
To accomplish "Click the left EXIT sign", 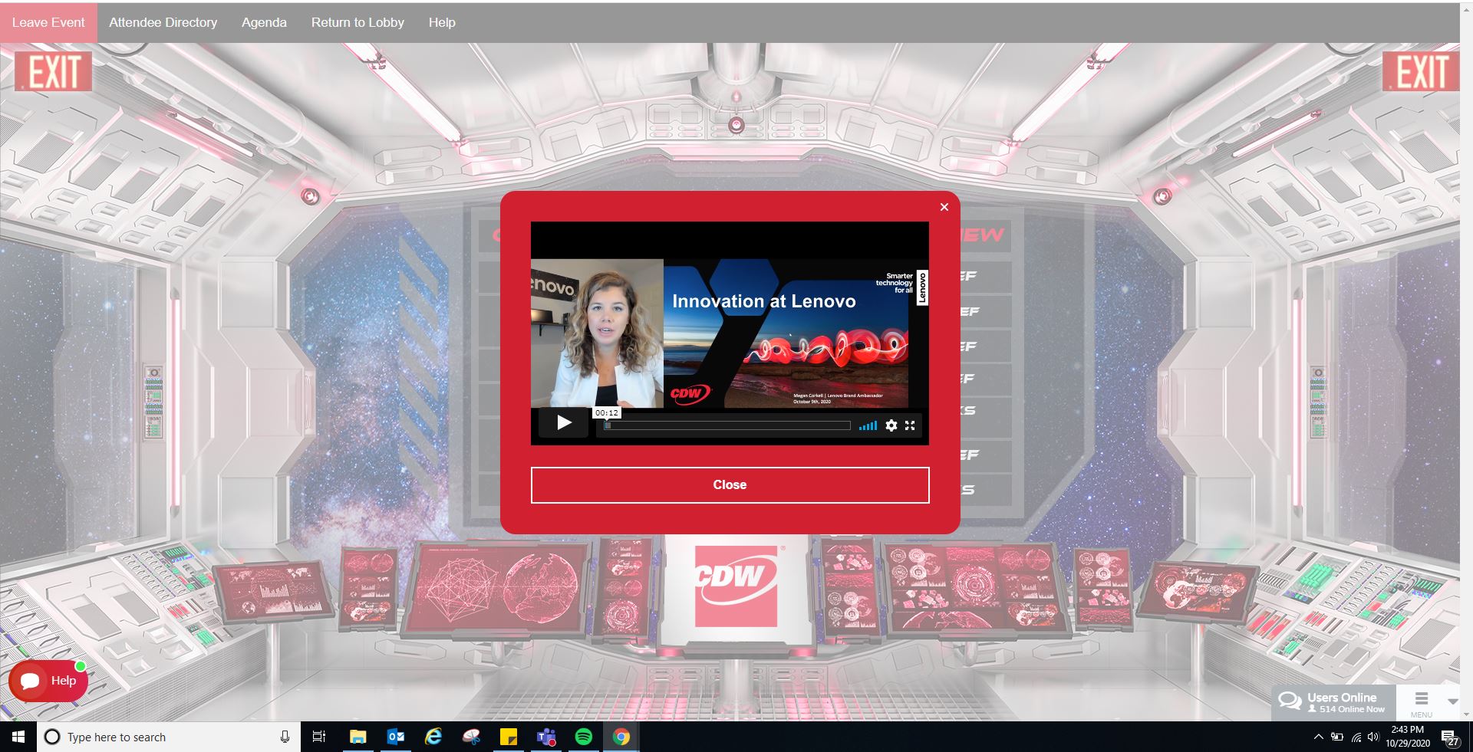I will [x=53, y=72].
